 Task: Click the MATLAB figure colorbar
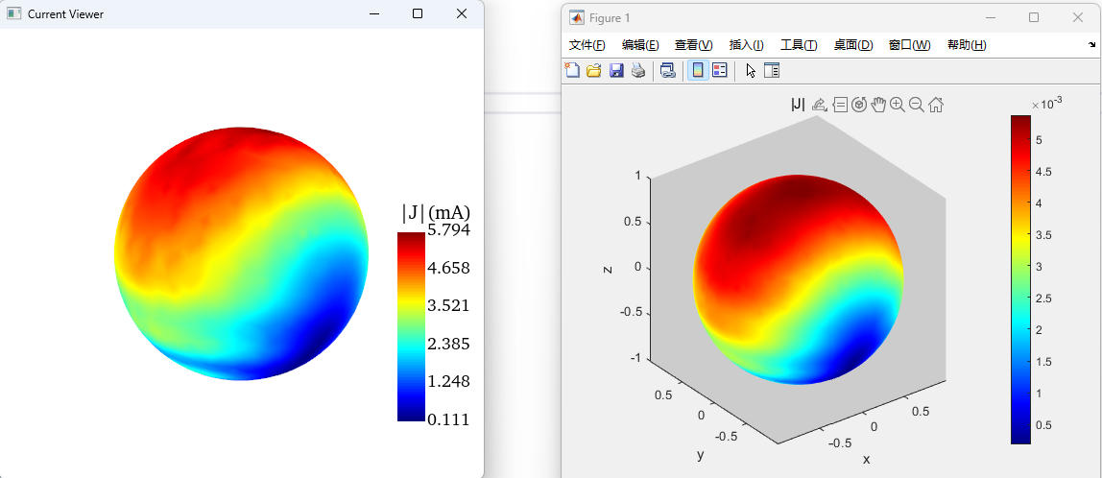[1020, 278]
